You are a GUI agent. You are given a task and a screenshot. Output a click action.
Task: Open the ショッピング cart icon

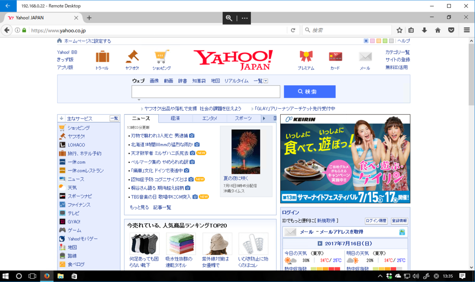tap(161, 56)
